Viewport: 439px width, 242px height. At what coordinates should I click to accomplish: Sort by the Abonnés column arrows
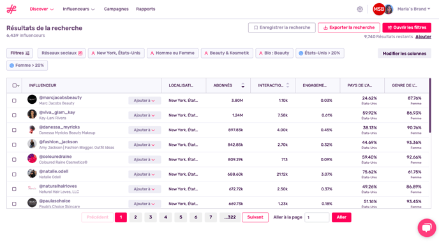point(242,85)
